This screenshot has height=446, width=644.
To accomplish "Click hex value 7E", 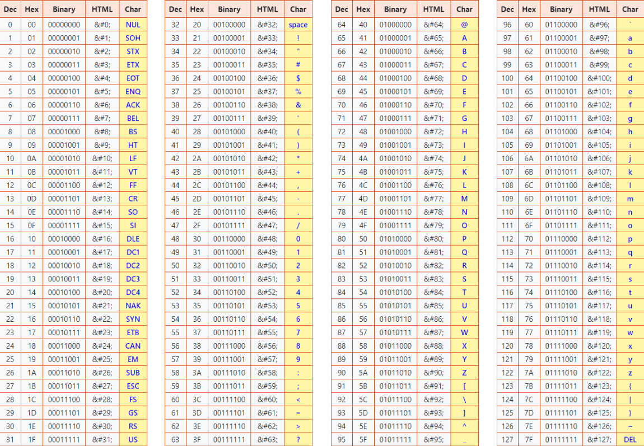I will [x=529, y=426].
